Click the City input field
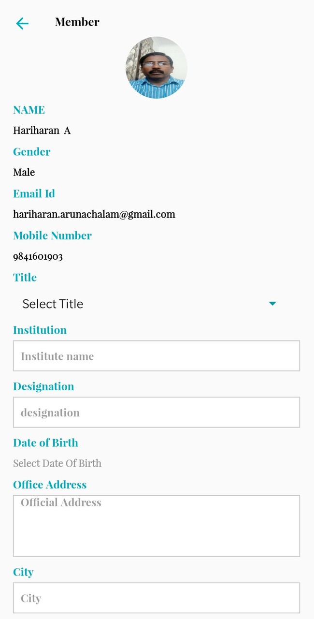Viewport: 314px width, 619px height. 157,598
